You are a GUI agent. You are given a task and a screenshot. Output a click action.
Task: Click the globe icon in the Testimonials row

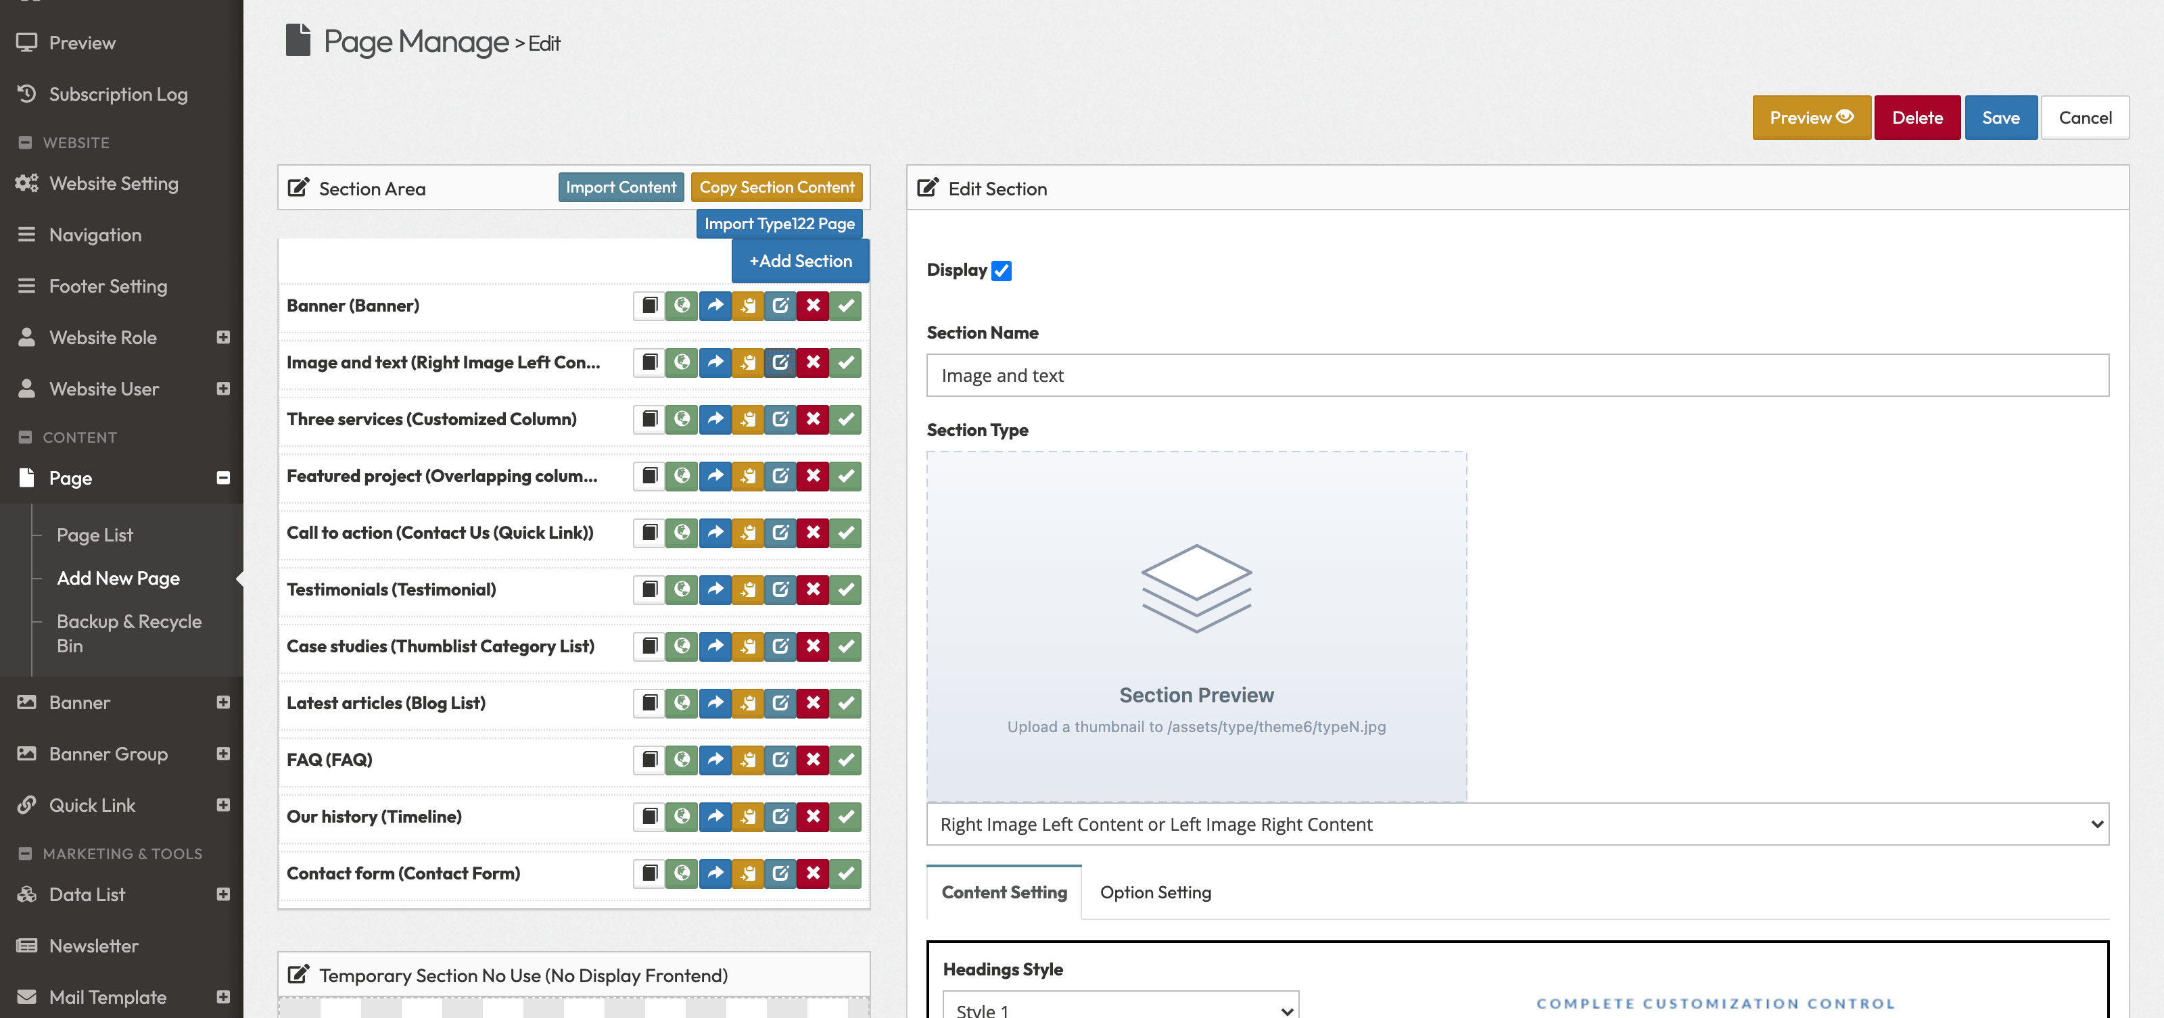(682, 589)
